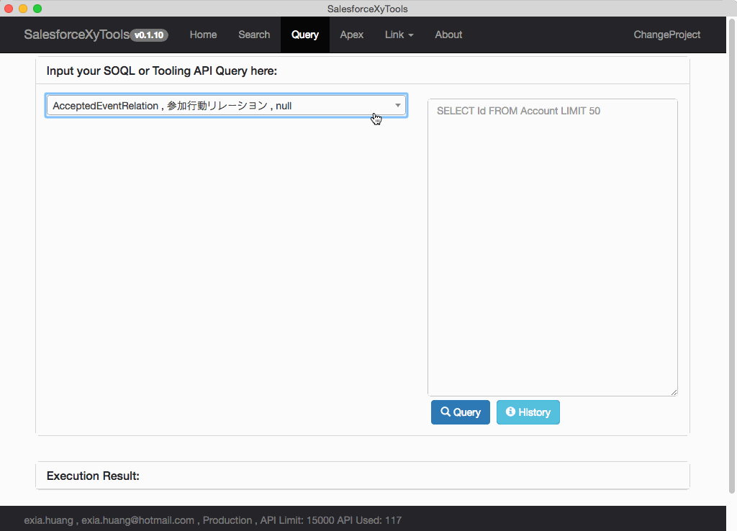Click the info icon on History button
This screenshot has width=737, height=531.
[510, 412]
